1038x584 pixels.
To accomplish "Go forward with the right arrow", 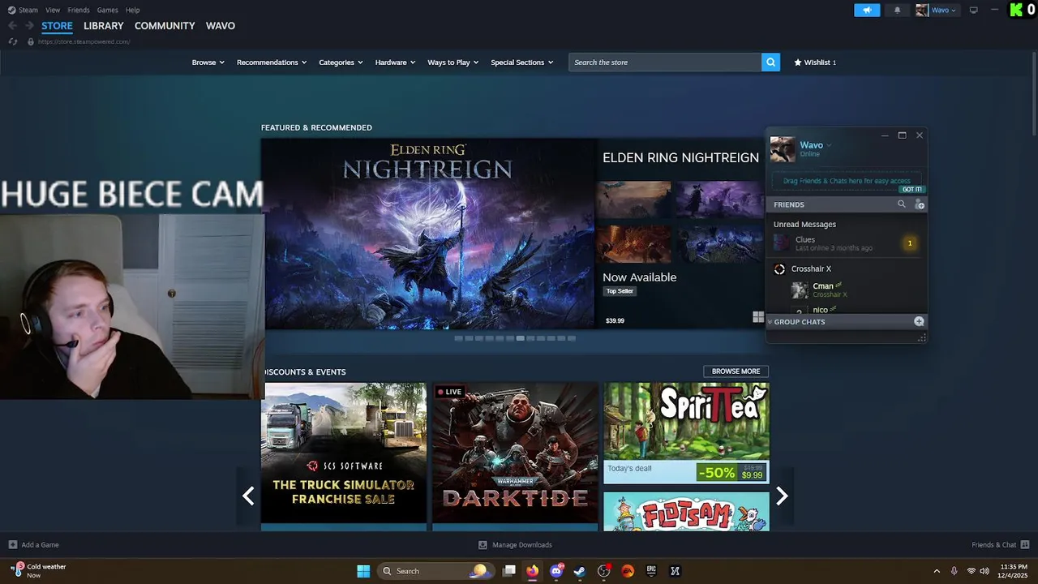I will (x=29, y=26).
